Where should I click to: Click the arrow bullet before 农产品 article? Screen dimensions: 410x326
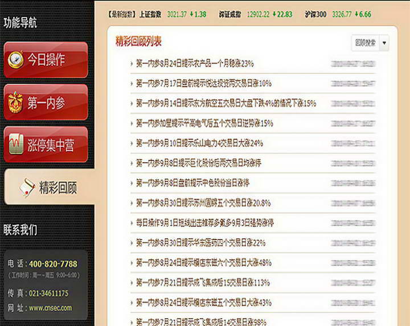coord(132,64)
